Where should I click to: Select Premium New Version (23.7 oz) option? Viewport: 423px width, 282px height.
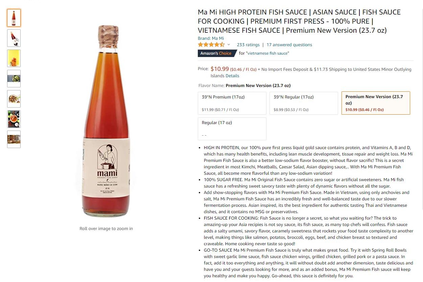tap(376, 103)
